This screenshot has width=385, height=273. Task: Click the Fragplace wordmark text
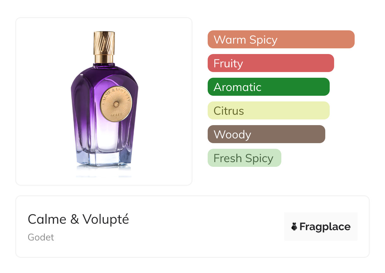click(325, 227)
